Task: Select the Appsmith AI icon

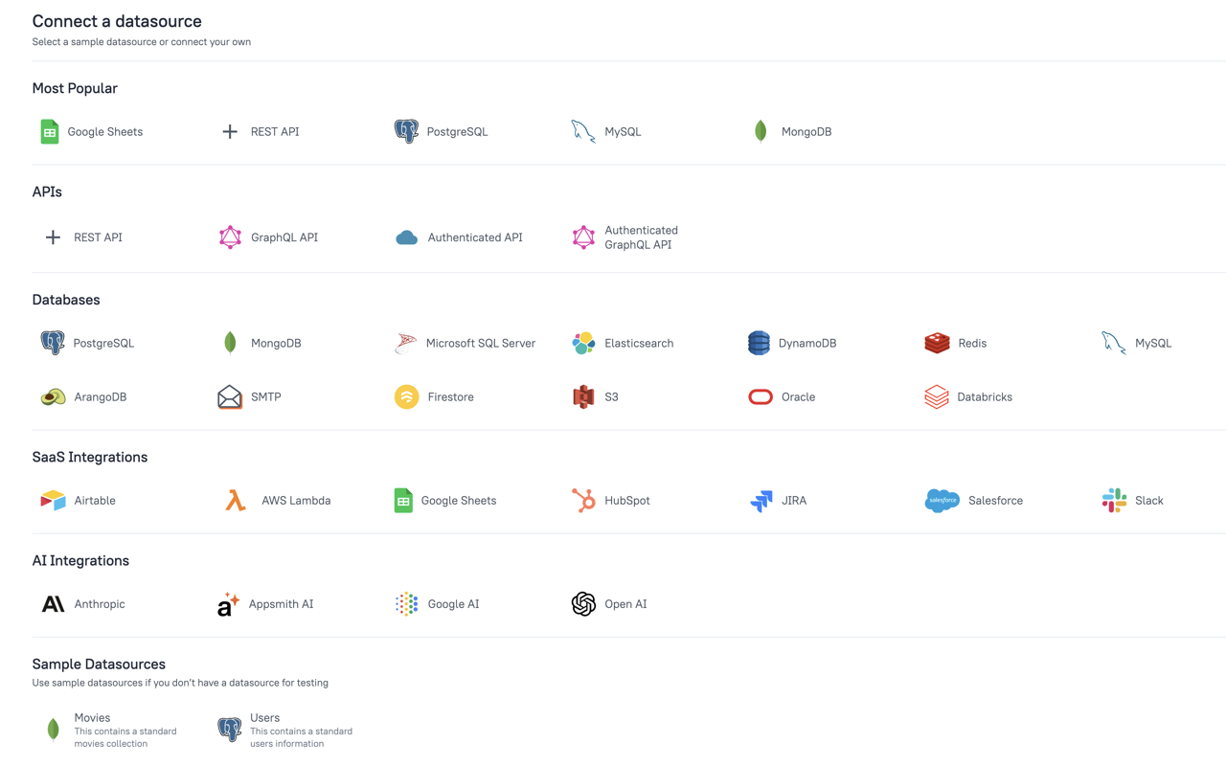Action: click(228, 604)
